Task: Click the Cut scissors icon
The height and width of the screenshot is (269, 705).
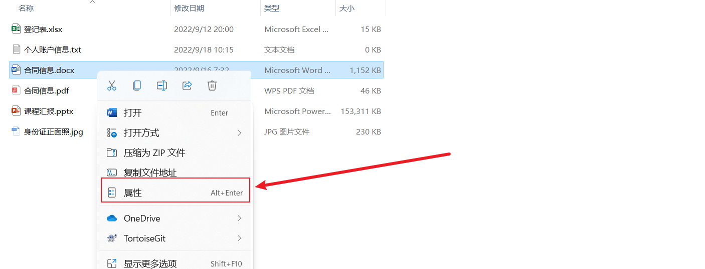Action: pos(112,85)
